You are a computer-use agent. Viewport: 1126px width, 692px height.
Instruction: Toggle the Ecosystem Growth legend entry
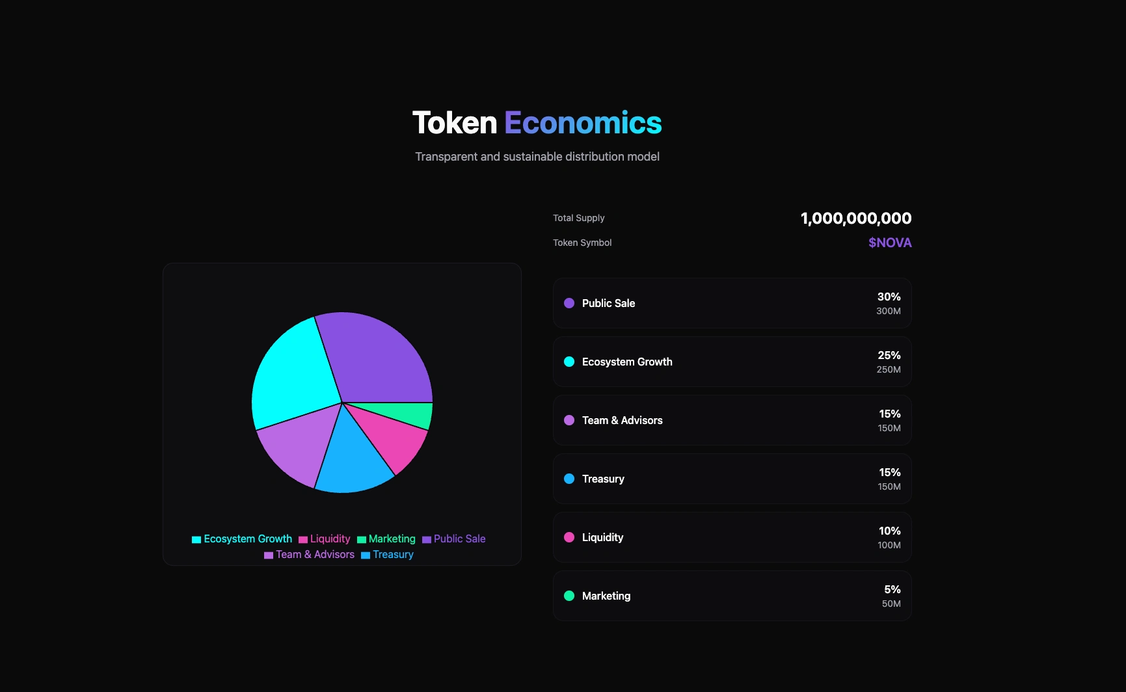coord(242,539)
